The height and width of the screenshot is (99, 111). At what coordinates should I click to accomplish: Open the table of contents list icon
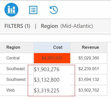(33, 10)
